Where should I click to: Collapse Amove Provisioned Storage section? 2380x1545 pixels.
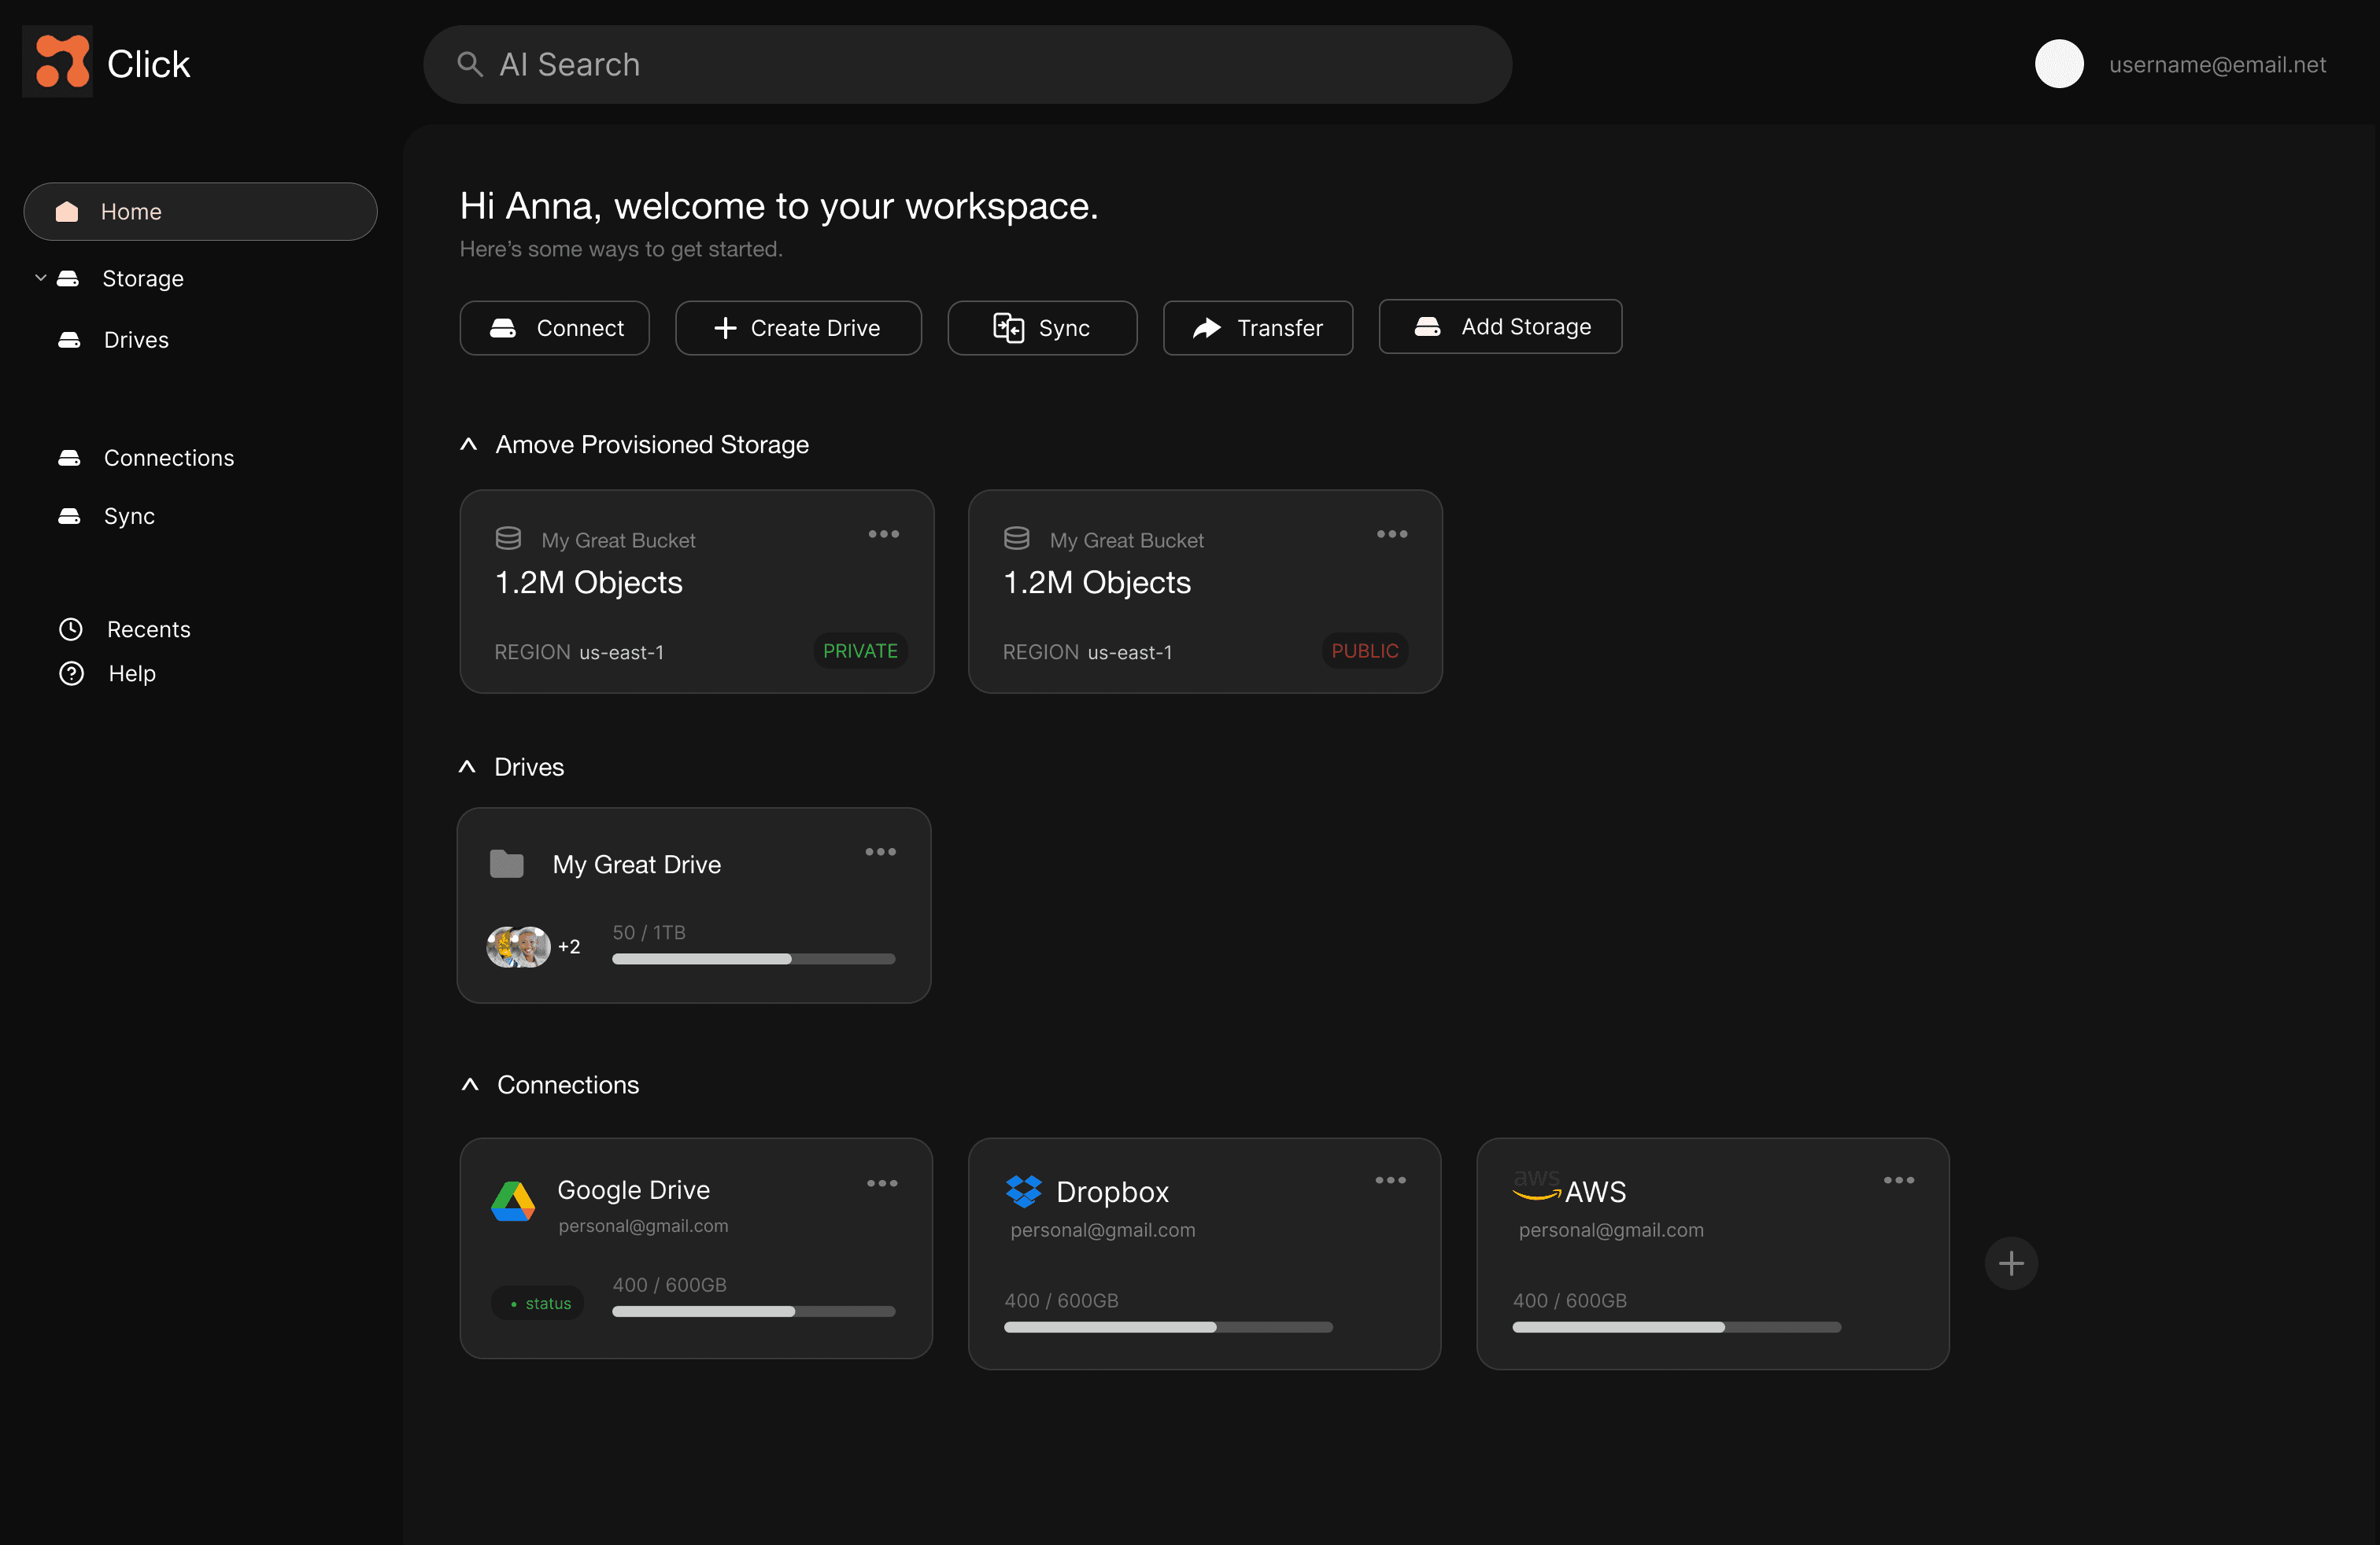(x=468, y=444)
